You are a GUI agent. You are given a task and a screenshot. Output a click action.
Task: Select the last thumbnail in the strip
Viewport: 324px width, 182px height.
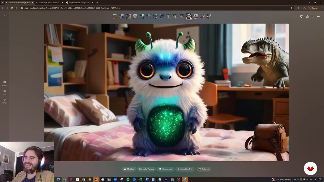pyautogui.click(x=209, y=16)
